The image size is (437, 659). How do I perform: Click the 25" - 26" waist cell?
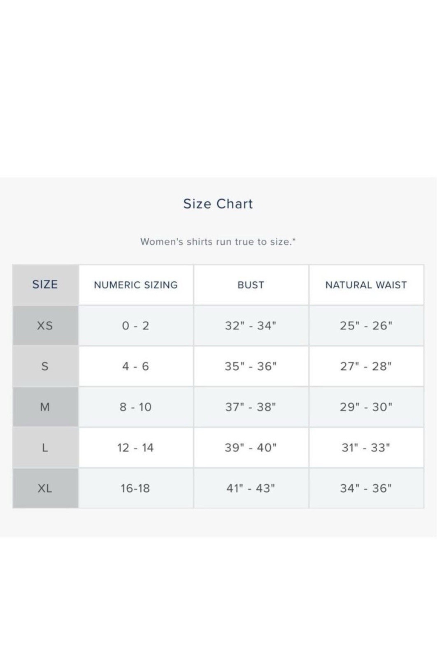point(366,325)
